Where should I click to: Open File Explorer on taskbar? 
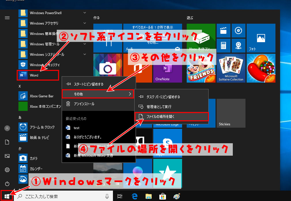point(148,196)
